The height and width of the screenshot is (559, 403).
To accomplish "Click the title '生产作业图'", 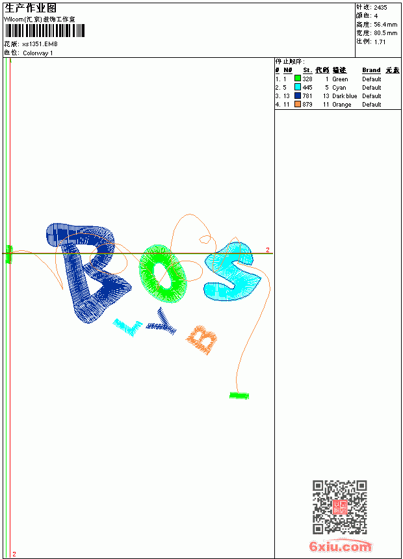I will tap(31, 8).
